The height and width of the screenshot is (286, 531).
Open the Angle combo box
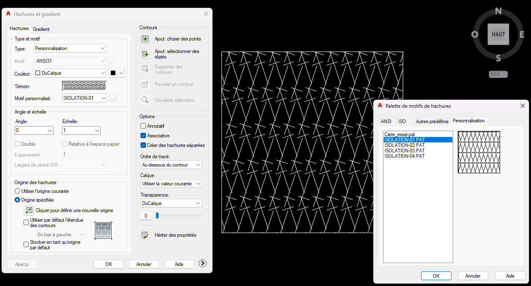tap(34, 131)
